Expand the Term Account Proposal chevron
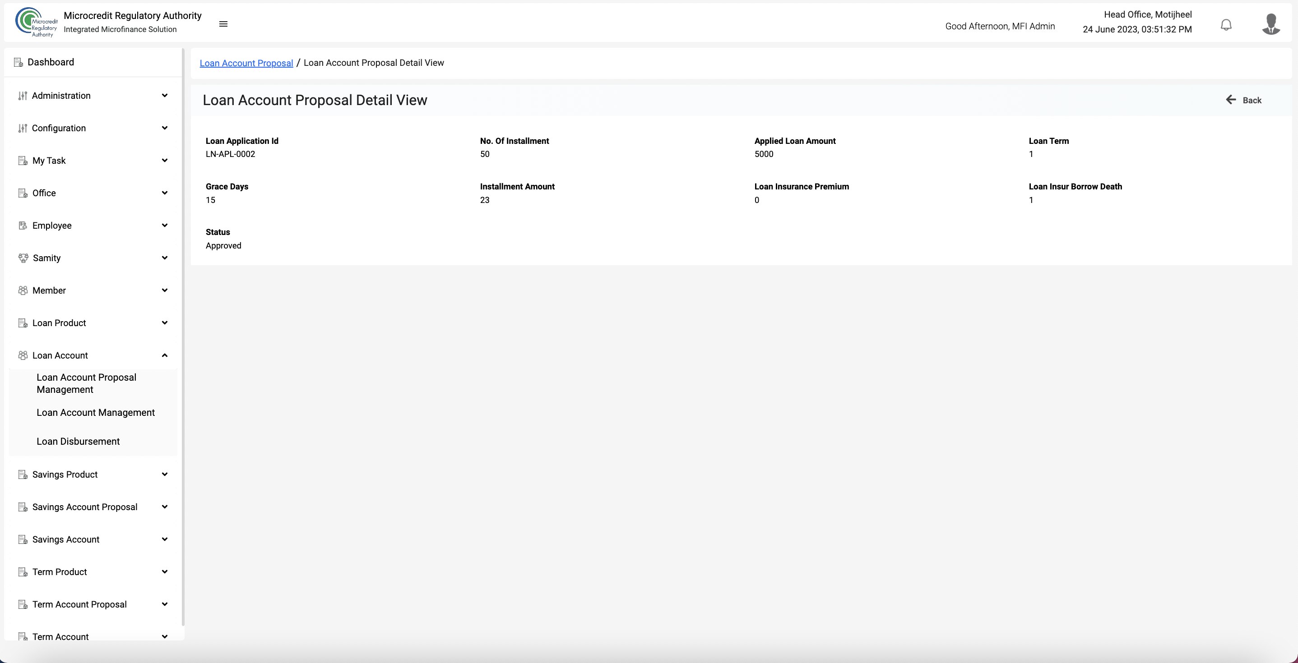1298x663 pixels. pyautogui.click(x=165, y=604)
